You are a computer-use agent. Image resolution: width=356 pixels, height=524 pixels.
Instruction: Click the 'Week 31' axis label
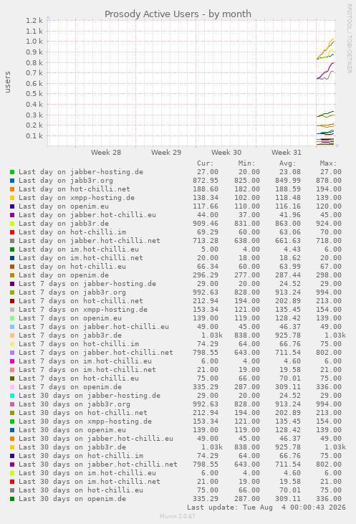click(287, 153)
